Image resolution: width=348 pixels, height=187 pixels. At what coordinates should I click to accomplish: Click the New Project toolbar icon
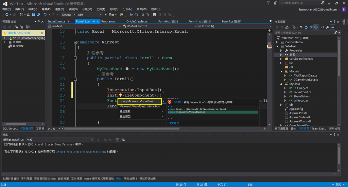pyautogui.click(x=21, y=15)
